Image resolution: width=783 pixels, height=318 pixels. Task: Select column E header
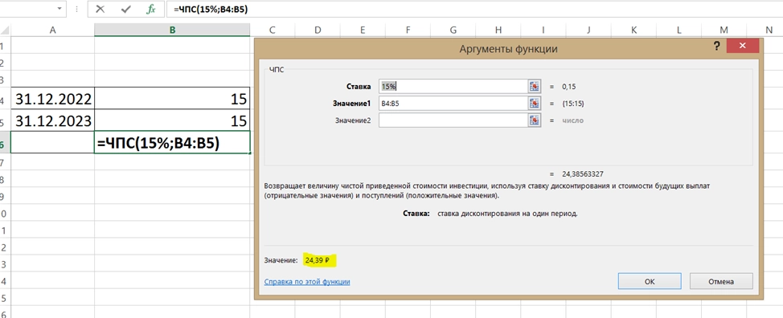click(363, 30)
